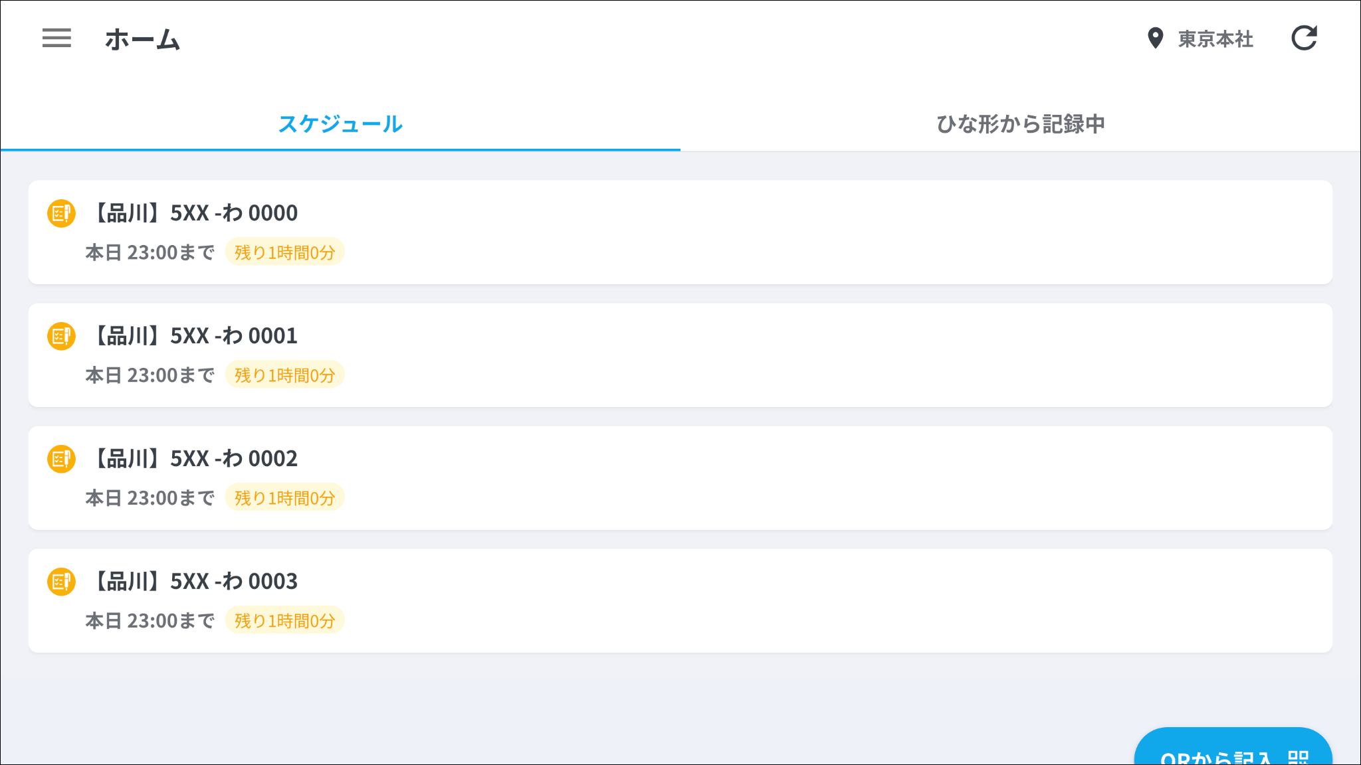1361x765 pixels.
Task: Click the 残り1時間0分 badge on 0003 card
Action: click(x=284, y=621)
